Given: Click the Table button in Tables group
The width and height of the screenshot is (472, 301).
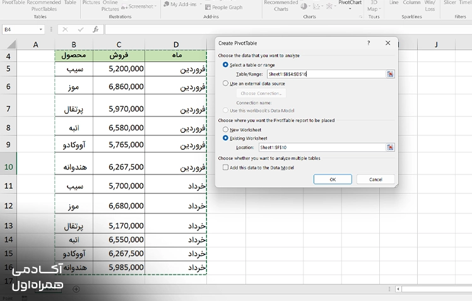Looking at the screenshot, I should [x=70, y=3].
